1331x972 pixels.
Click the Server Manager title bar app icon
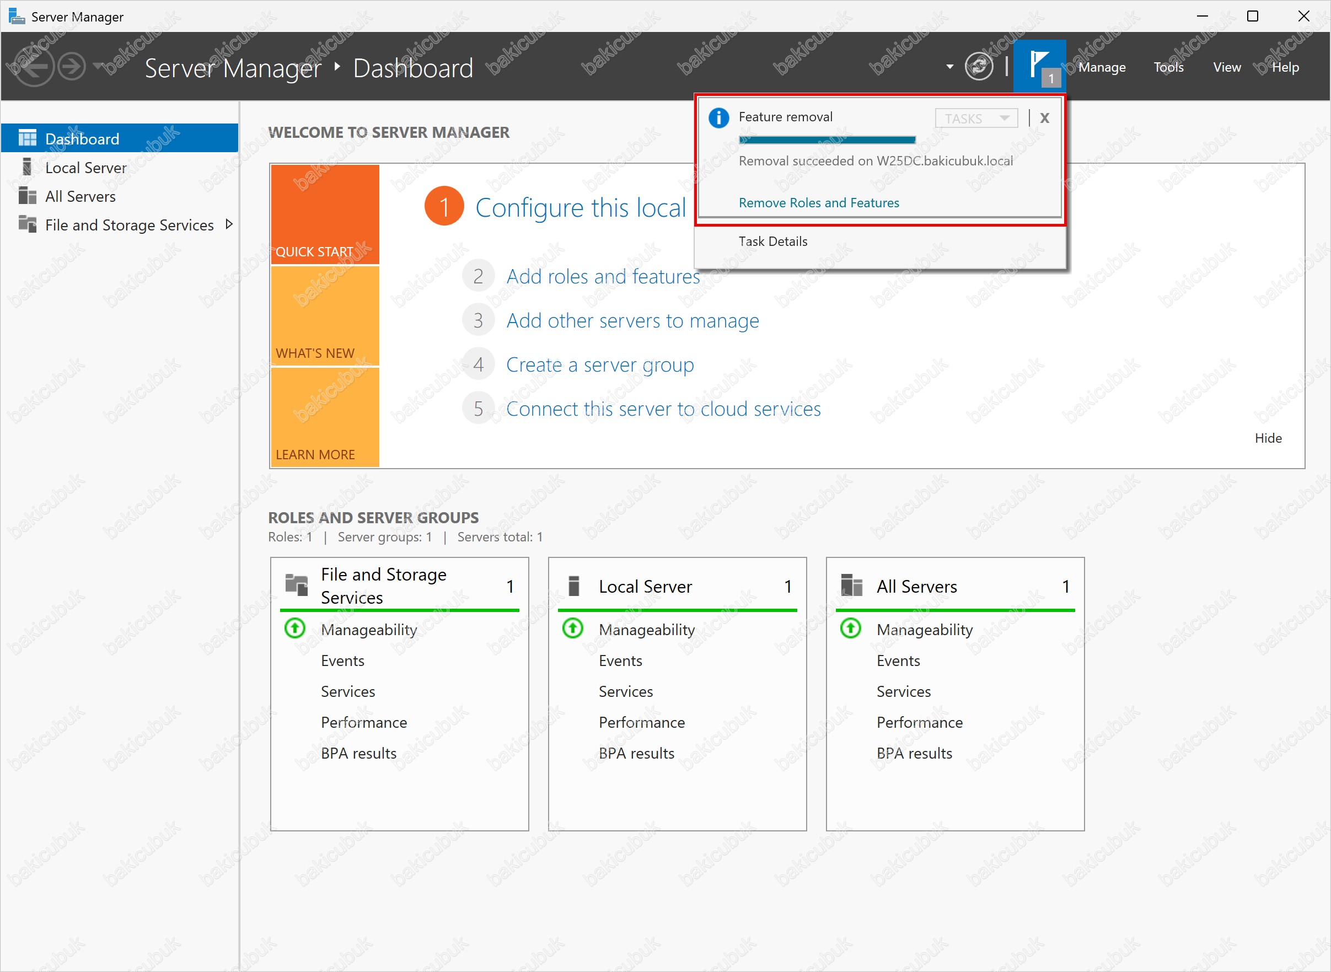17,16
